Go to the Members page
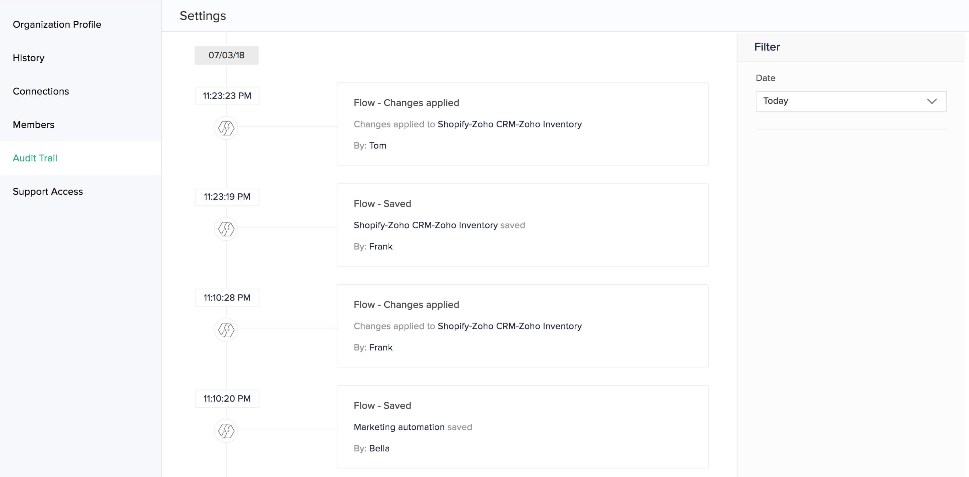 [33, 125]
